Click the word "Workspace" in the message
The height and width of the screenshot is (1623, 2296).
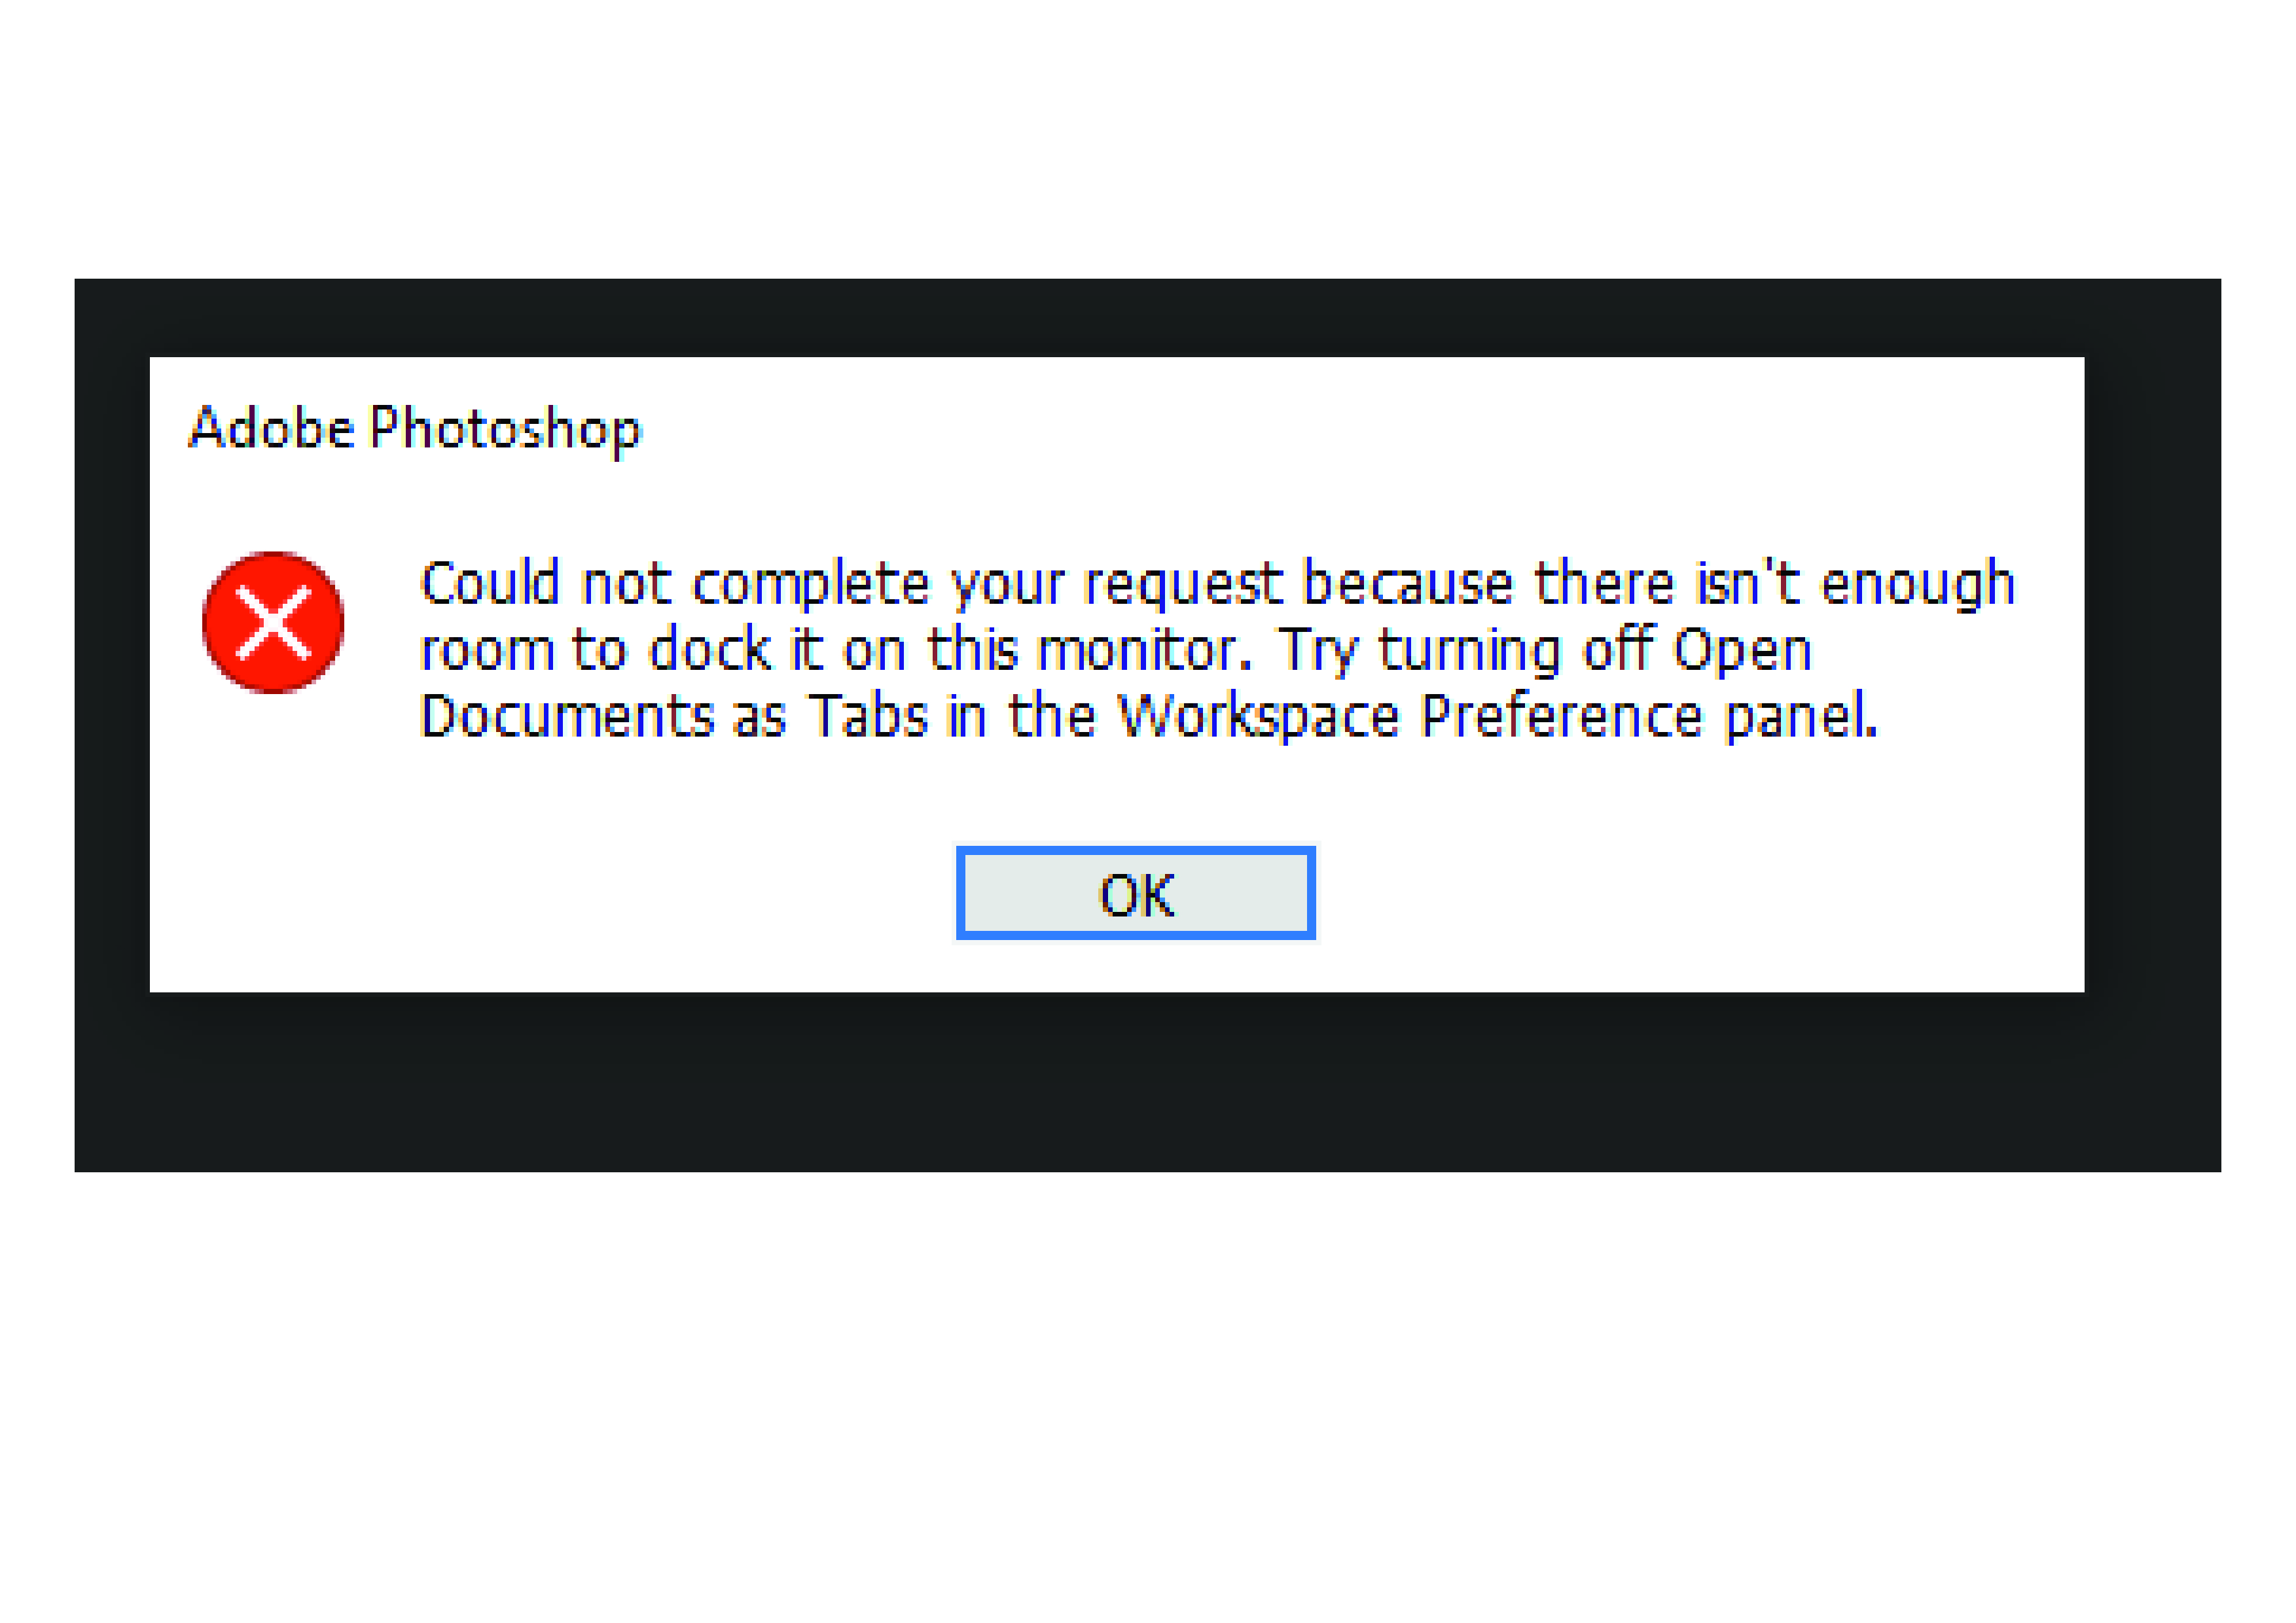pos(1257,718)
